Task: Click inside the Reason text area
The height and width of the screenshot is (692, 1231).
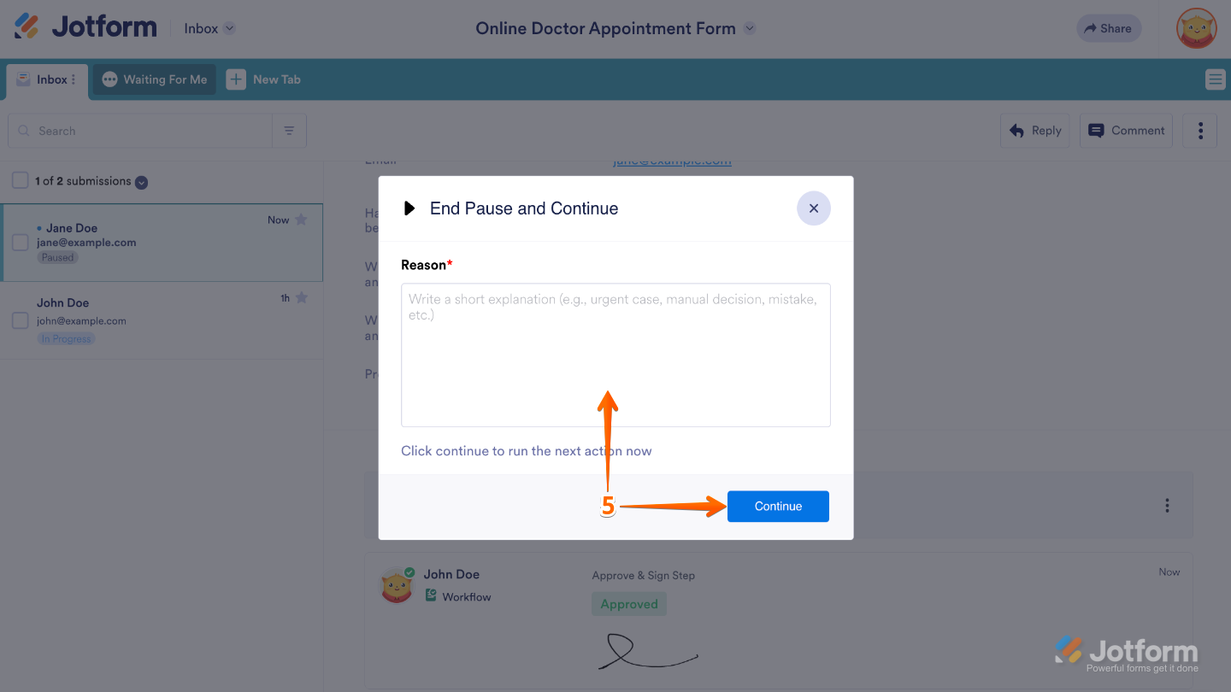Action: (615, 355)
